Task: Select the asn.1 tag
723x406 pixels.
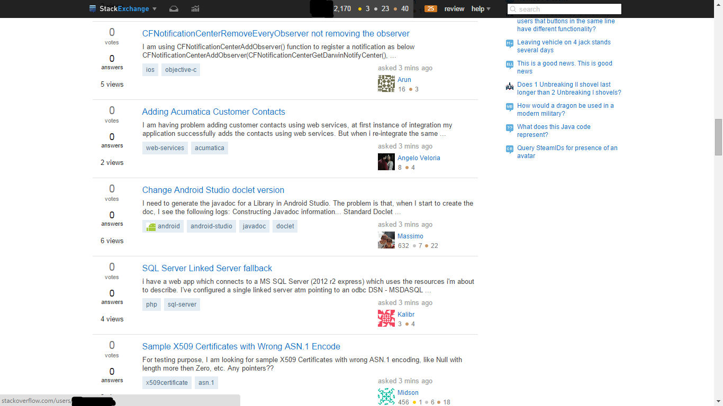Action: (x=206, y=383)
